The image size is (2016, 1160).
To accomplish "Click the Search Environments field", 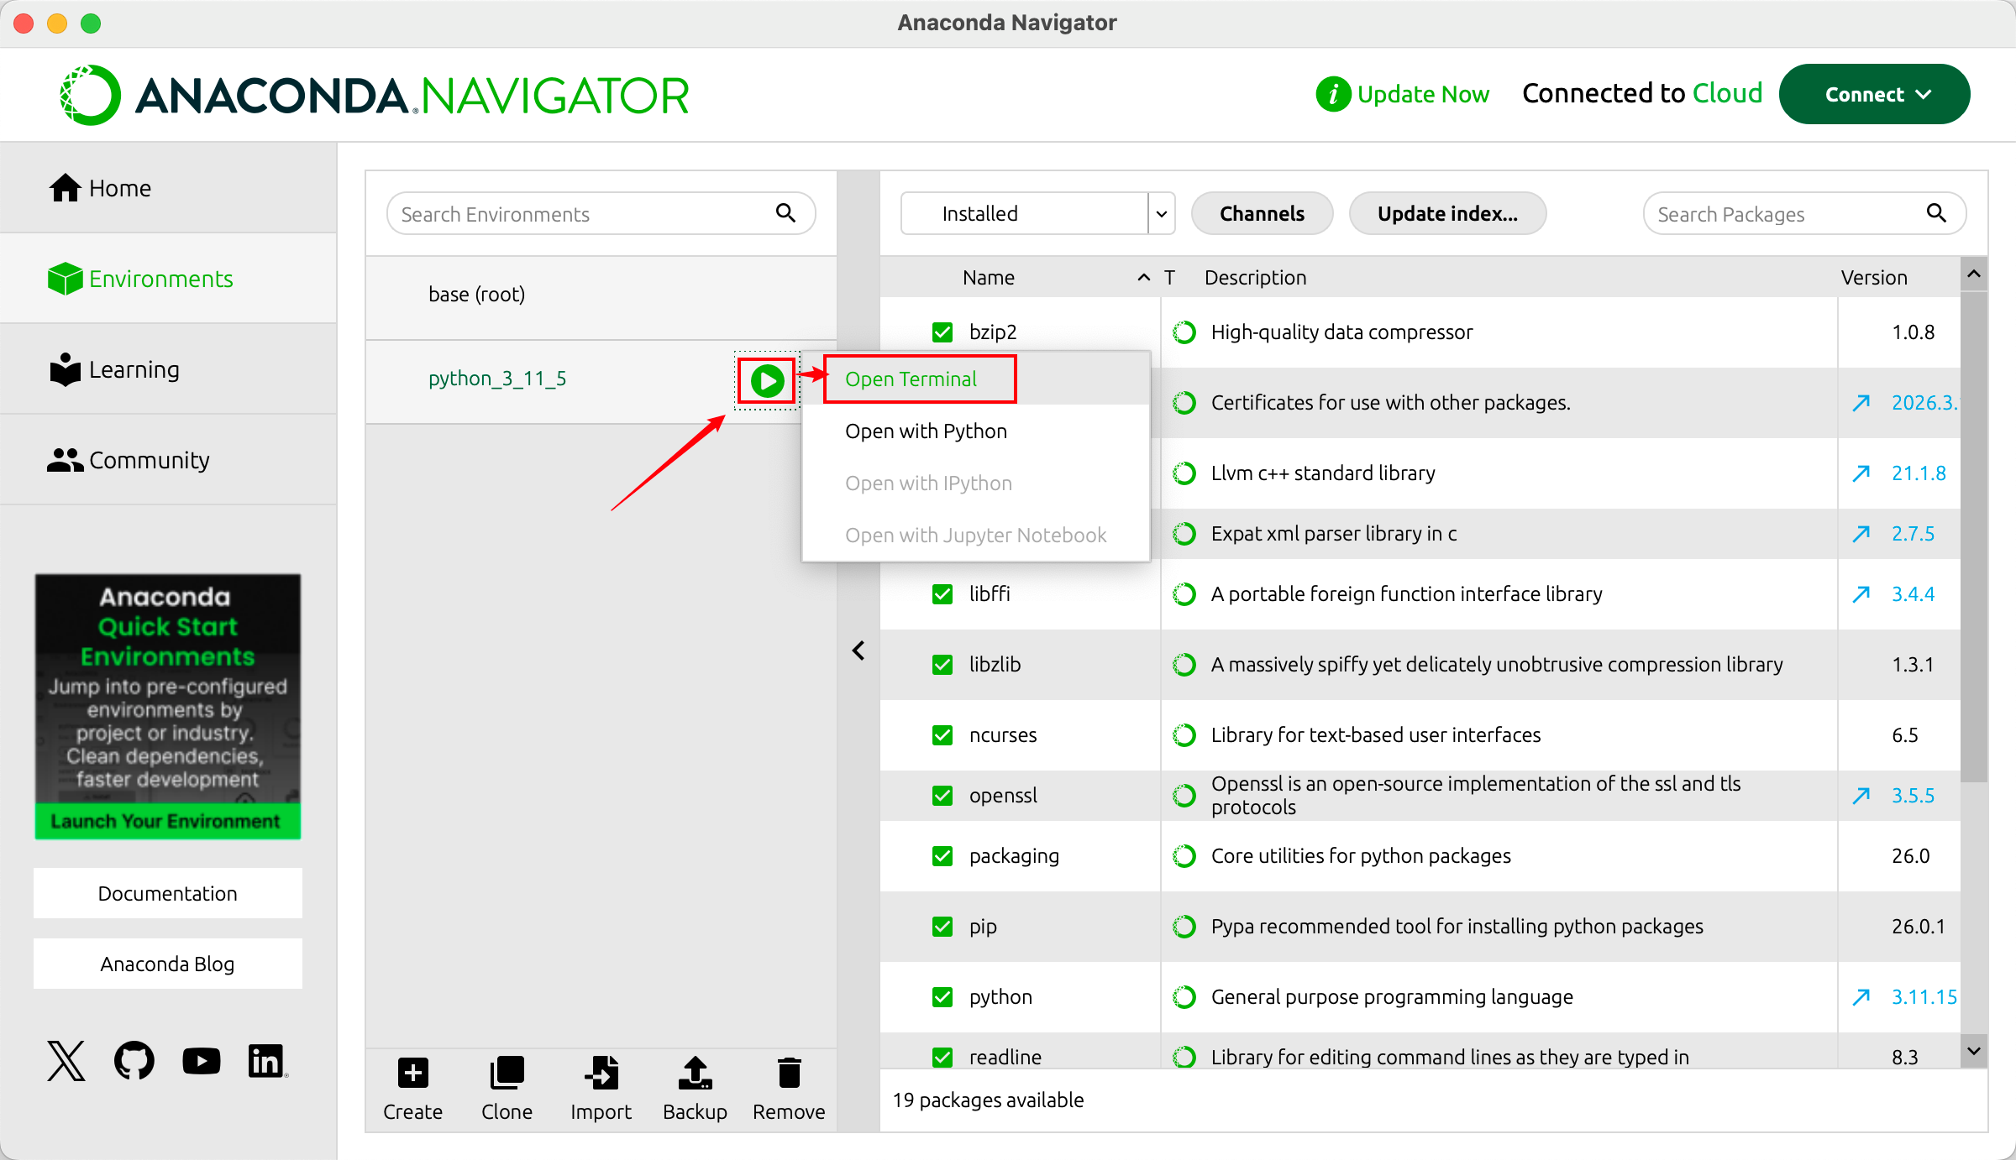I will [x=601, y=214].
